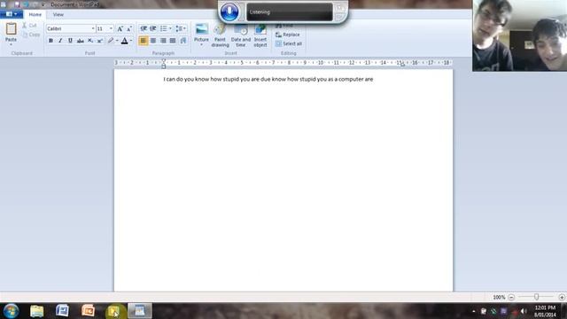
Task: Open the Paragraph settings icon
Action: tap(183, 41)
